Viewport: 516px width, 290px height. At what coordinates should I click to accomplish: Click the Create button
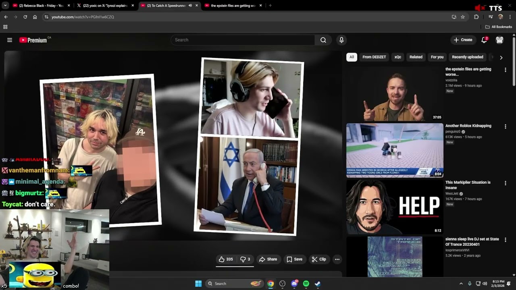[463, 40]
